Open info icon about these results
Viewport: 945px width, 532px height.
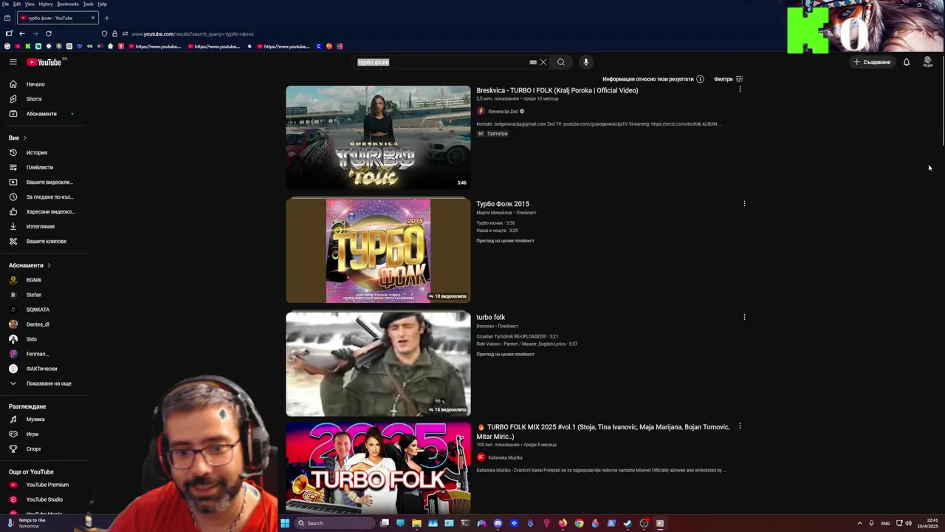coord(700,79)
